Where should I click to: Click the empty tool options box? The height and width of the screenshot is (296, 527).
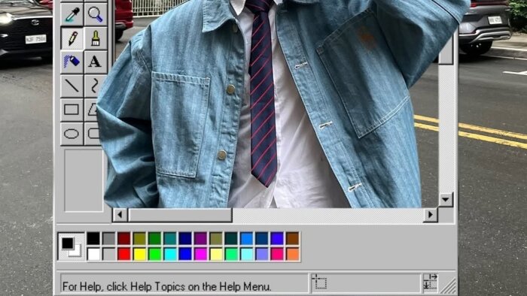click(x=84, y=180)
